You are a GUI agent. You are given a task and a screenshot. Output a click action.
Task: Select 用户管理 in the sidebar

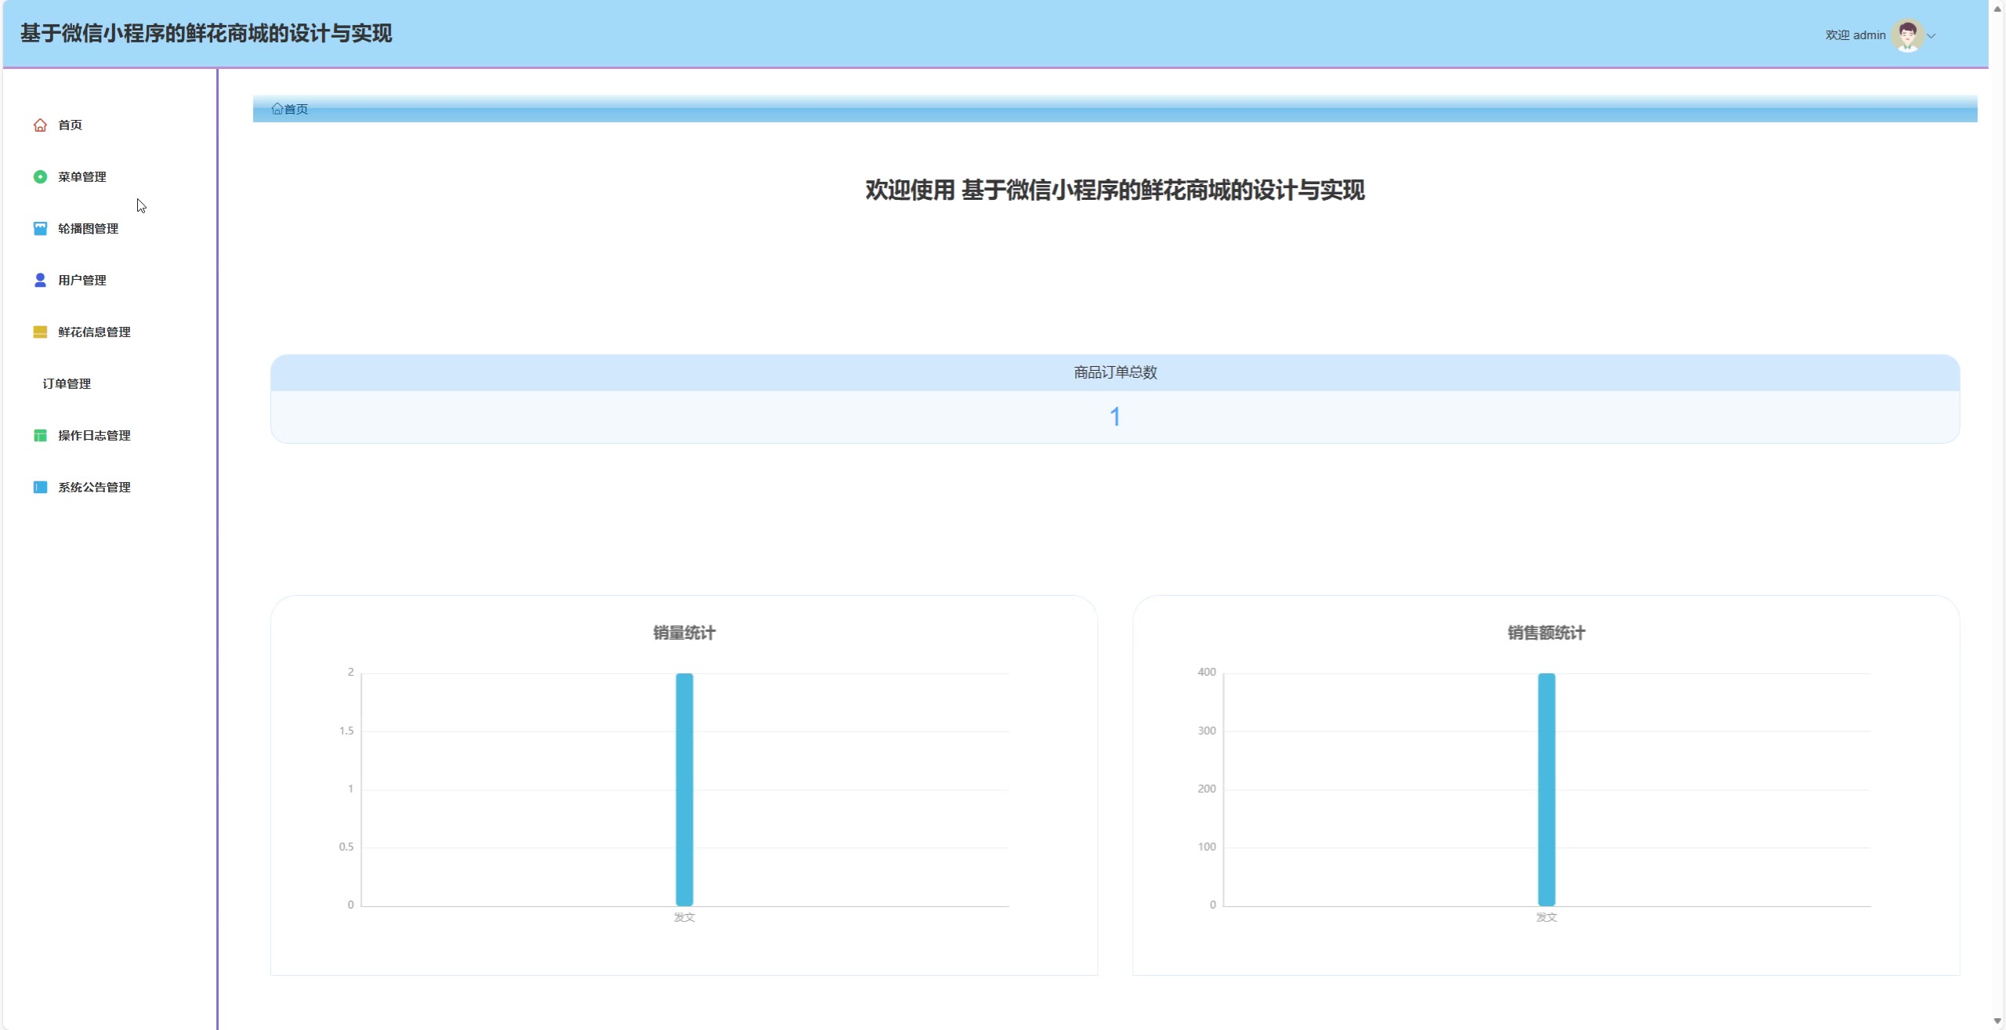82,281
